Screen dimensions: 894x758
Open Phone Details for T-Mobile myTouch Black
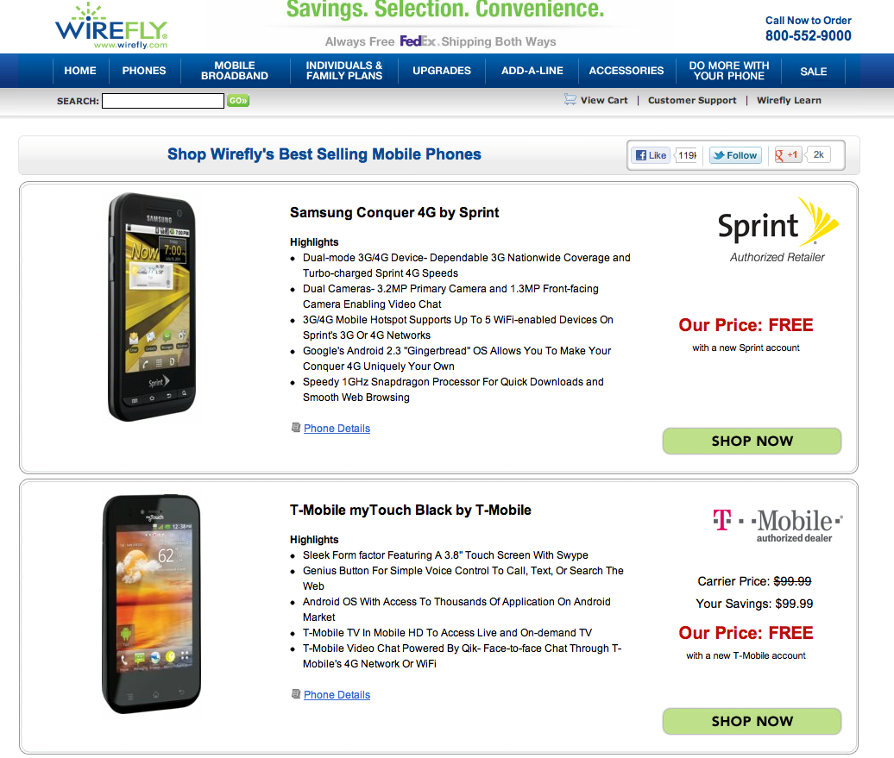(x=337, y=695)
